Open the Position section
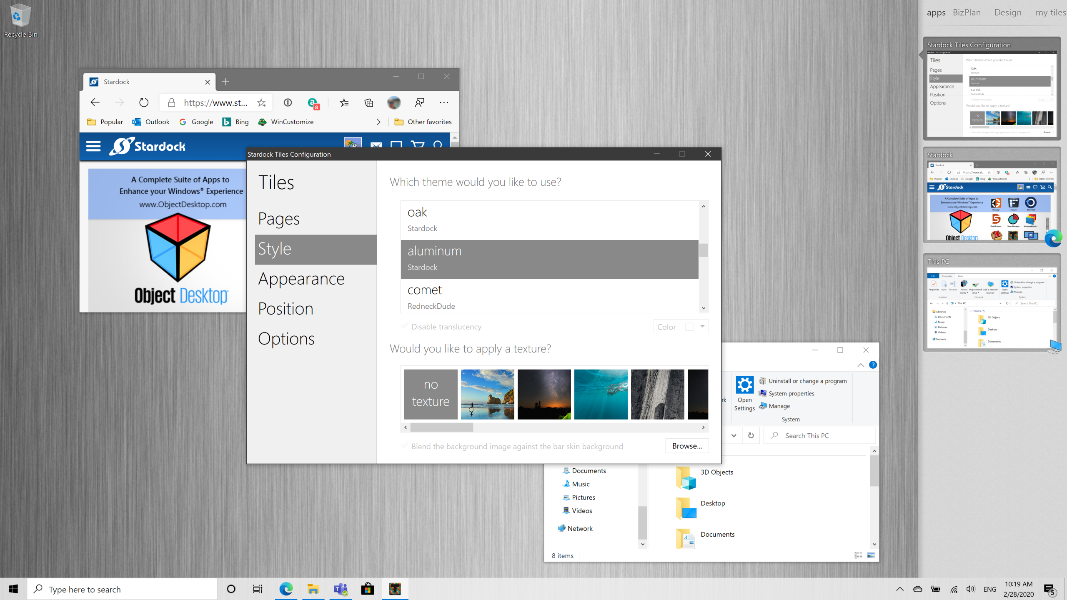 (286, 309)
